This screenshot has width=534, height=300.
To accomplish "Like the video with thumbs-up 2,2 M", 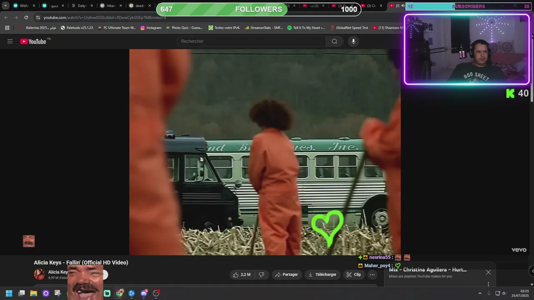I will pos(242,275).
